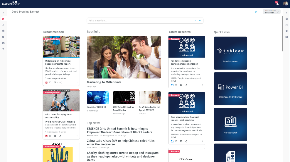Expand the left navigation sidebar
The height and width of the screenshot is (162, 290).
[x=3, y=13]
